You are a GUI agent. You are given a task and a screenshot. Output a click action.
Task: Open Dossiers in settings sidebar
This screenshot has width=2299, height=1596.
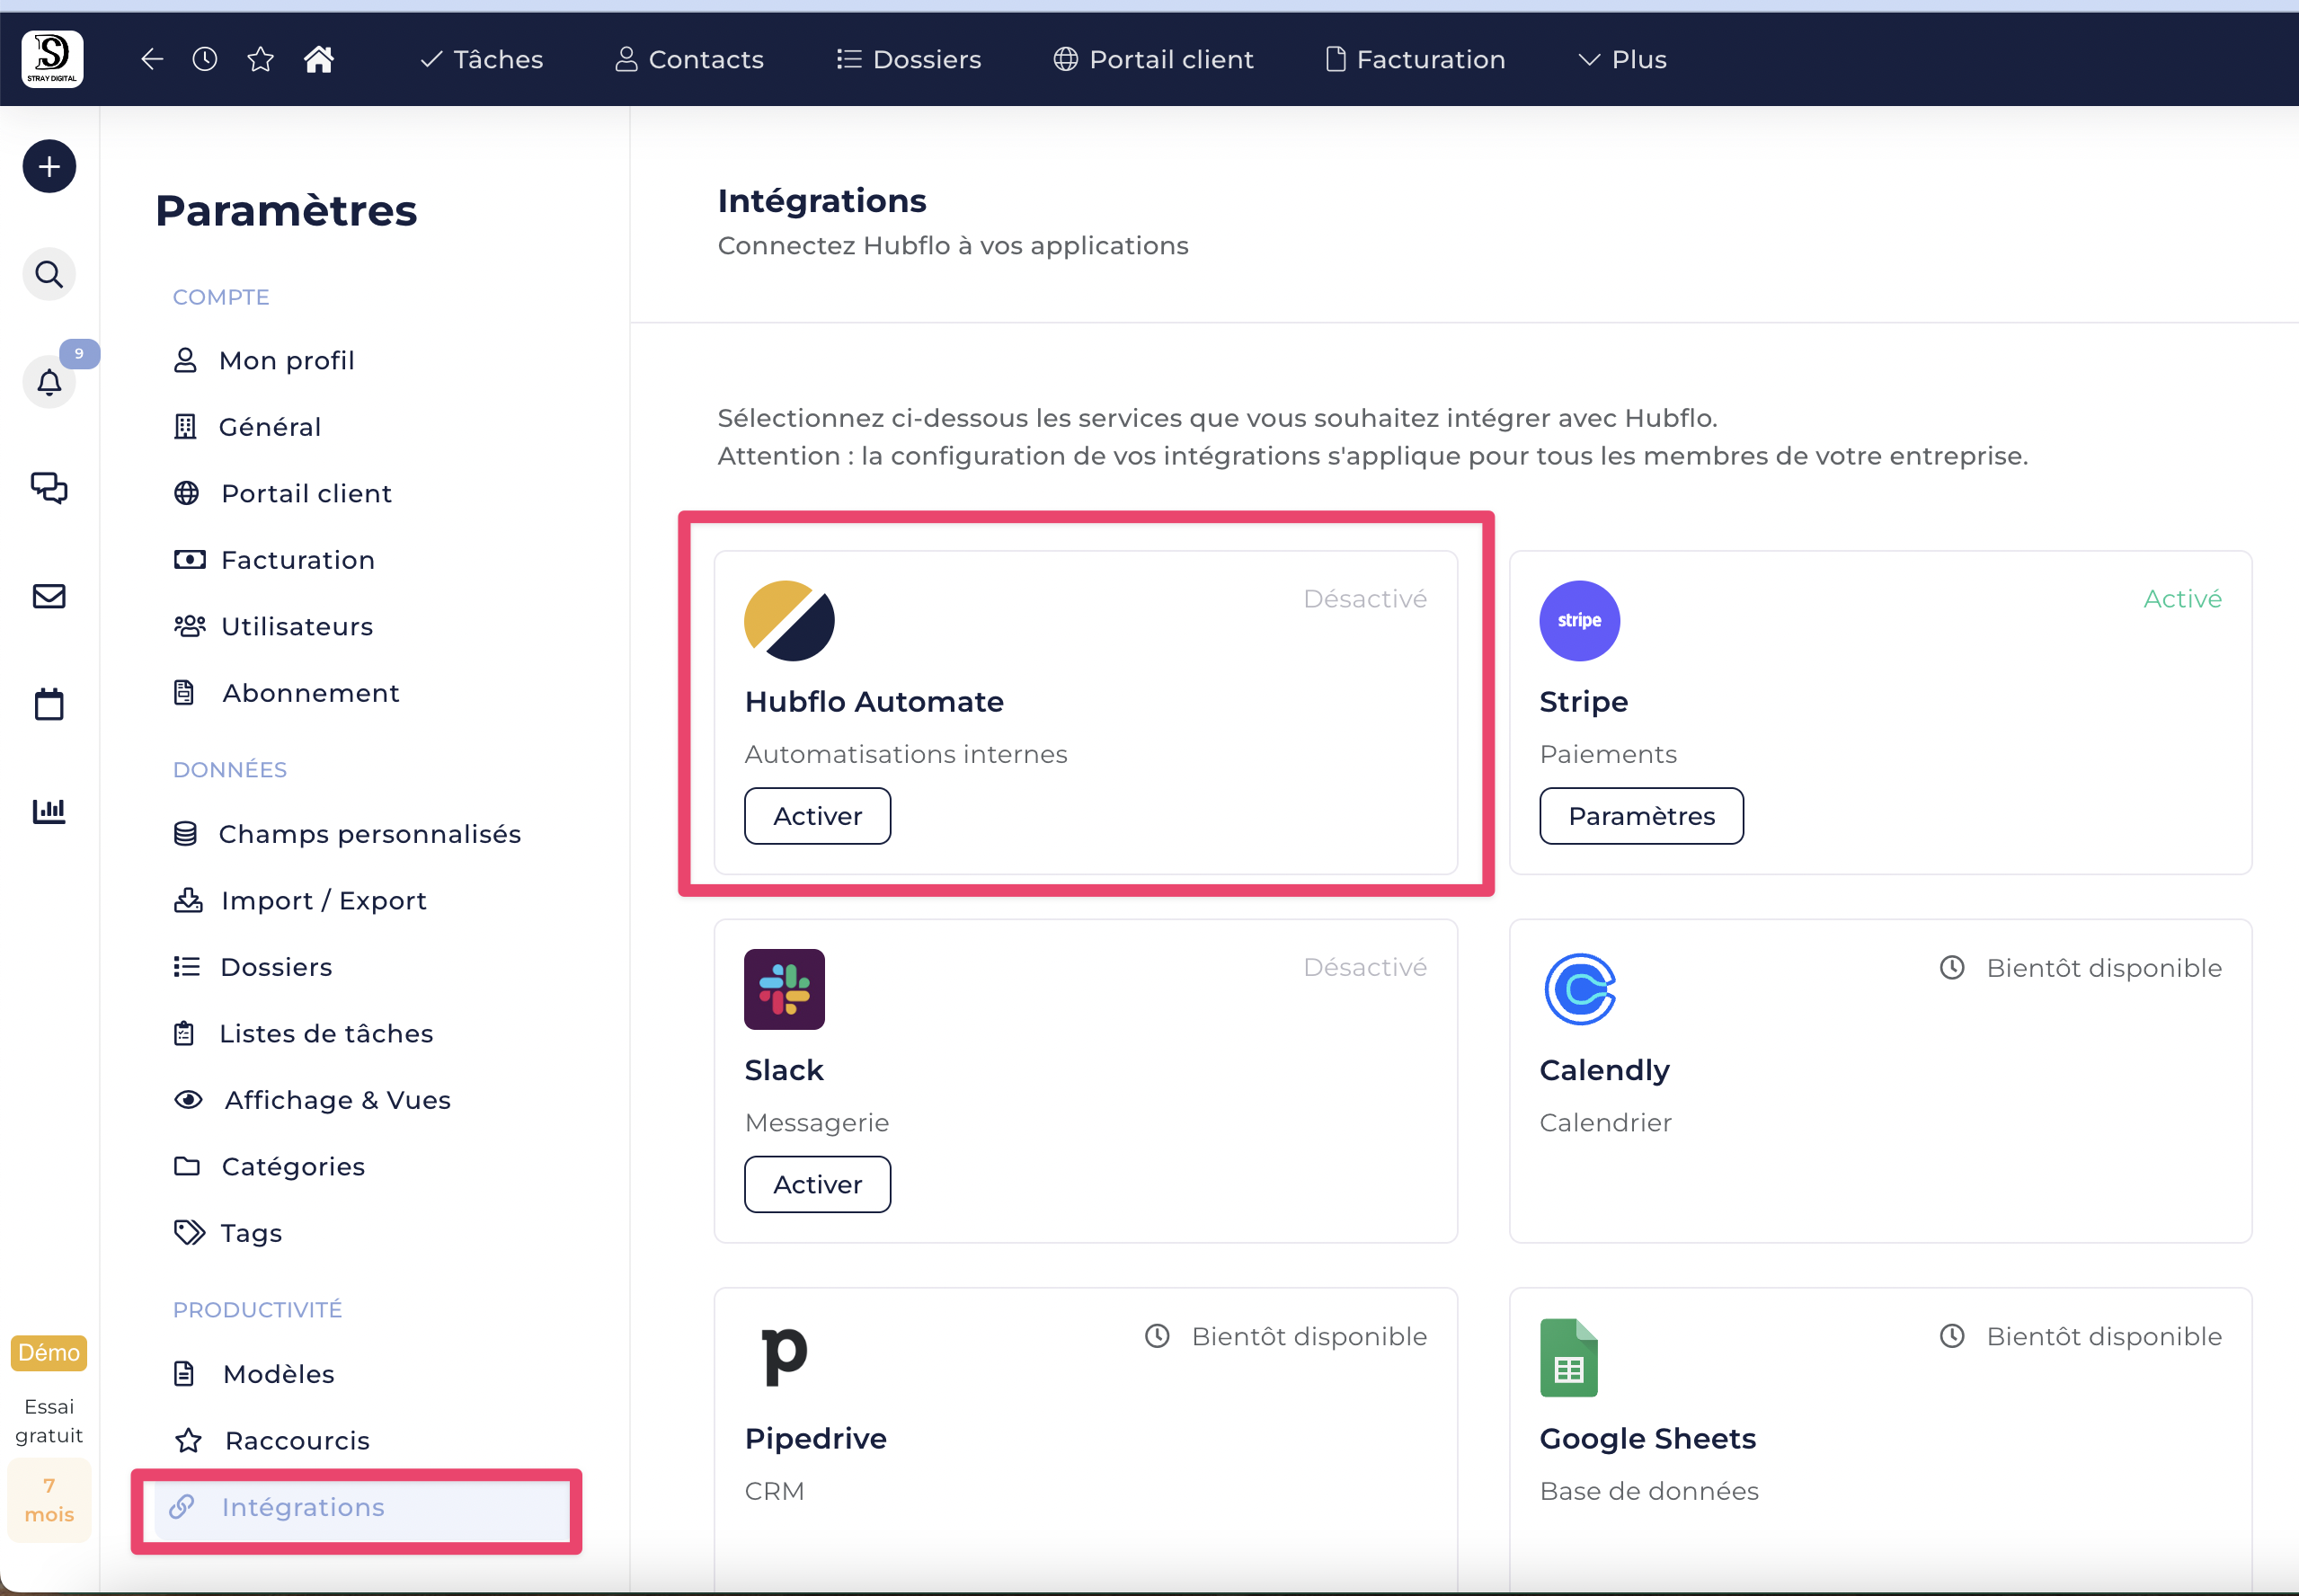point(253,967)
